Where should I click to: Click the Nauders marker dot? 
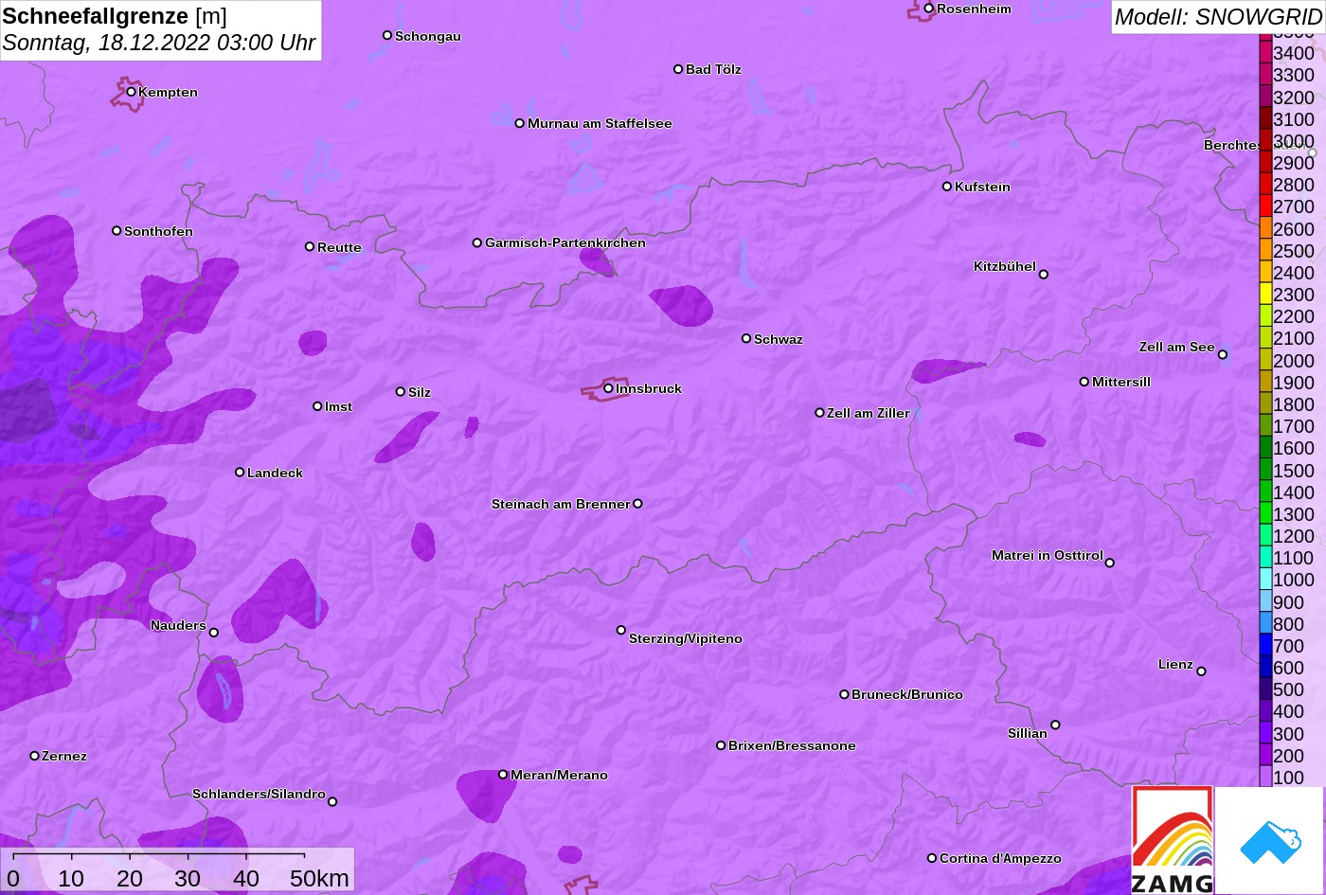coord(213,633)
